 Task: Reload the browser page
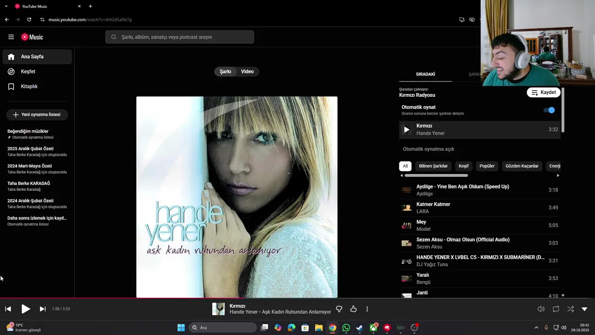pyautogui.click(x=29, y=20)
